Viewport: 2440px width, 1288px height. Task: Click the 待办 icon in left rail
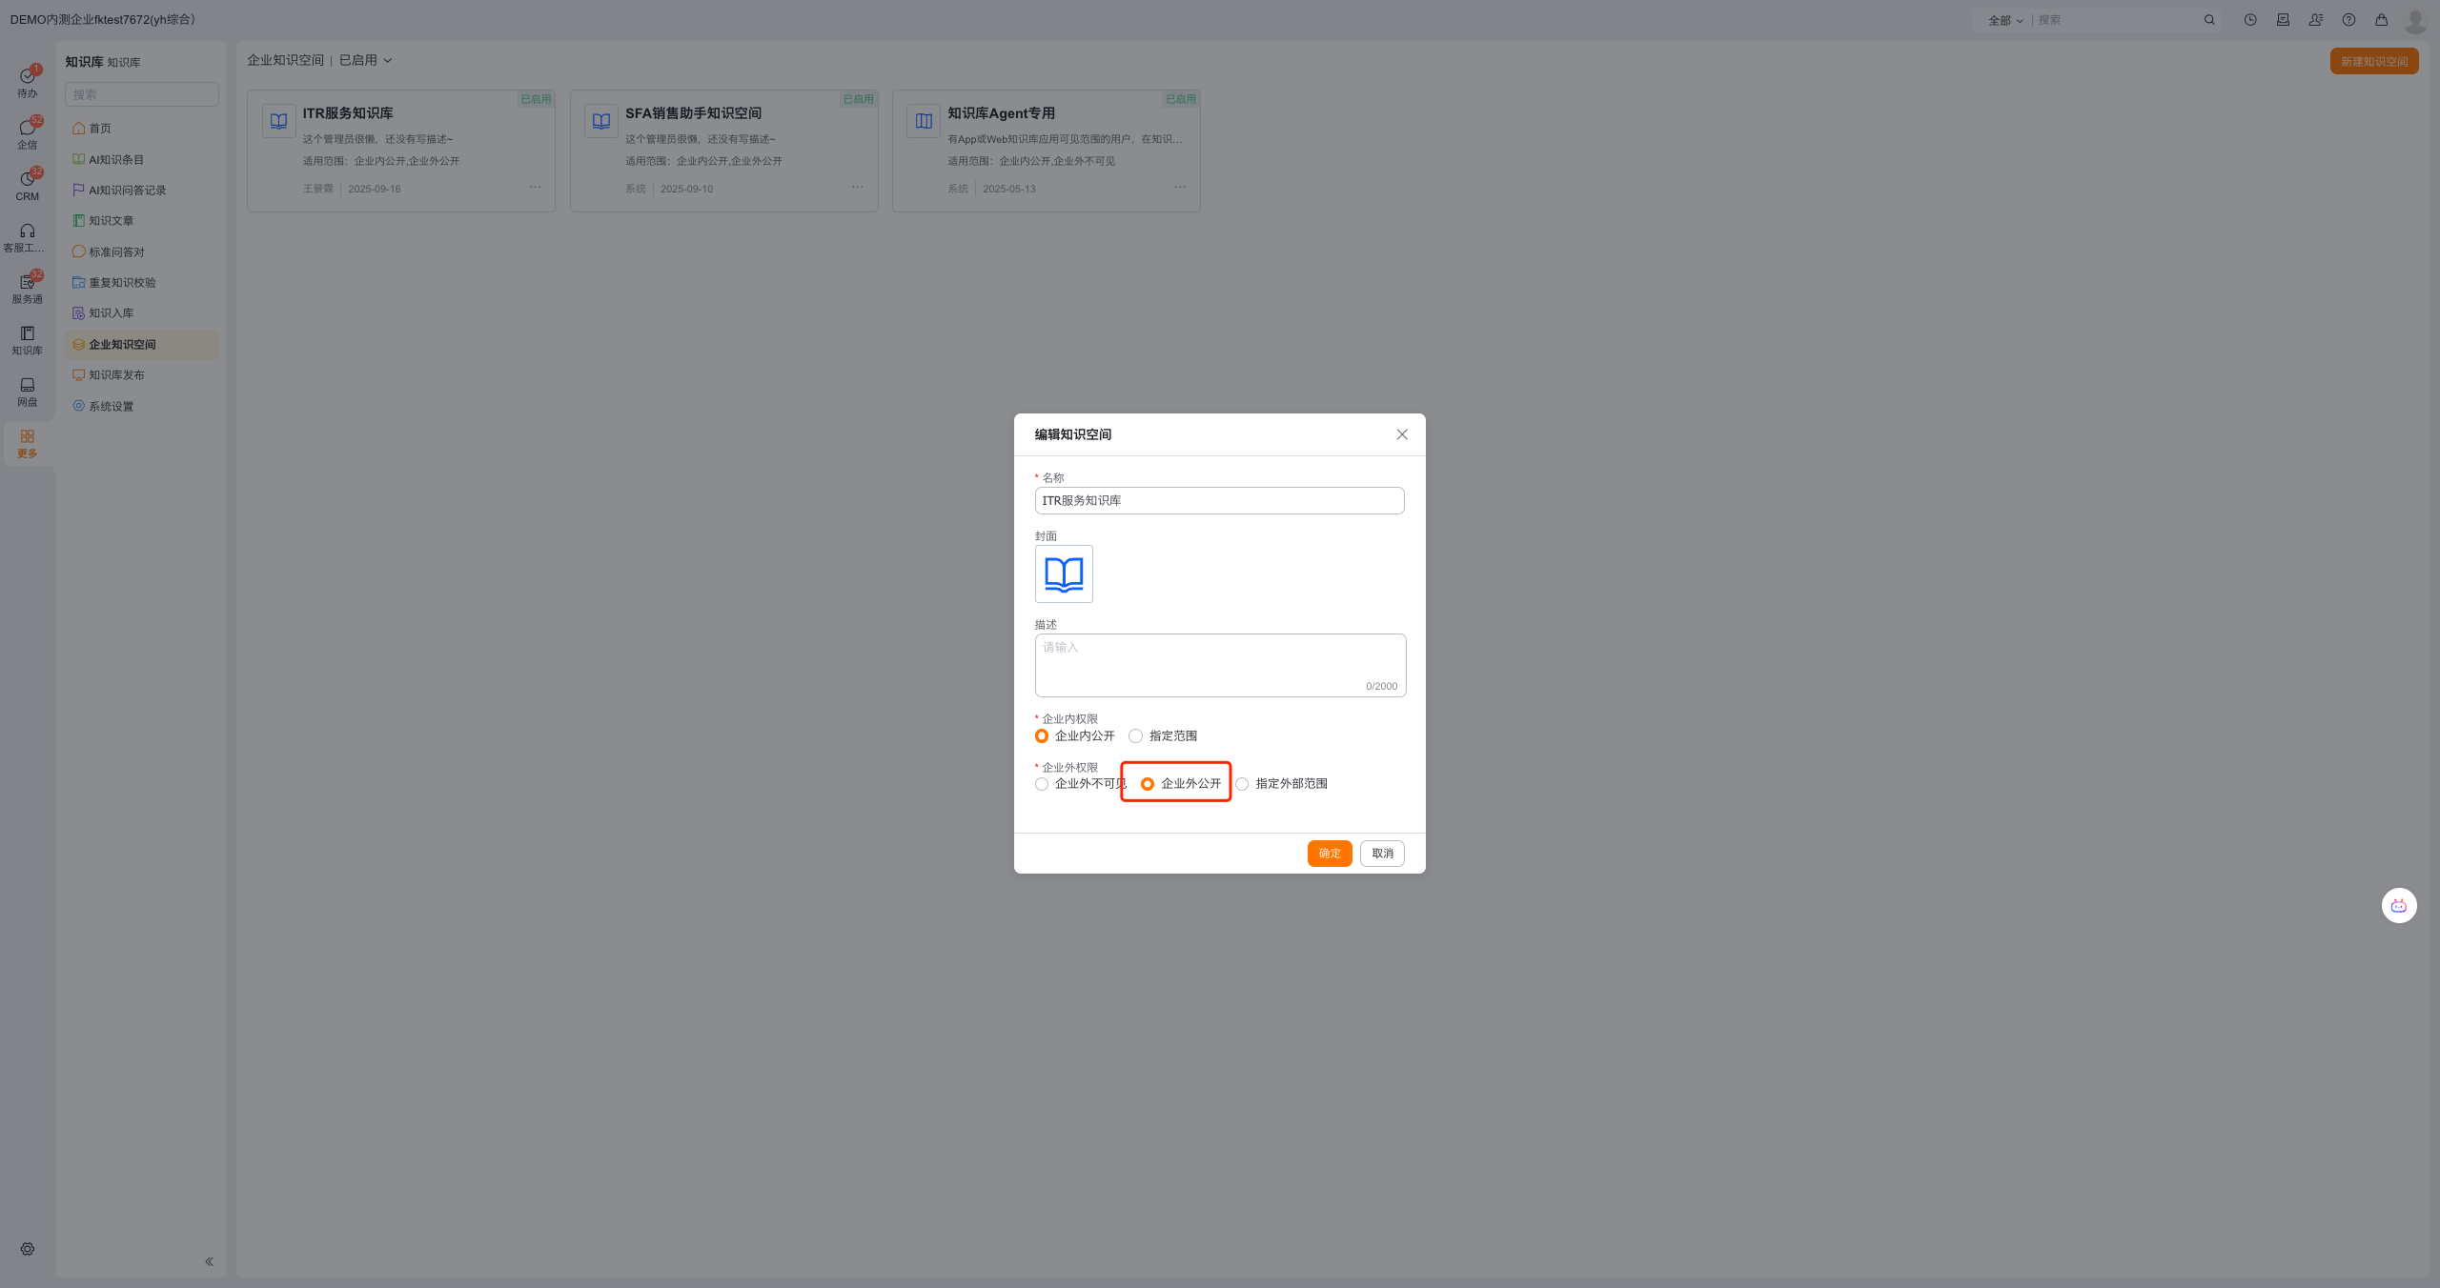coord(27,82)
